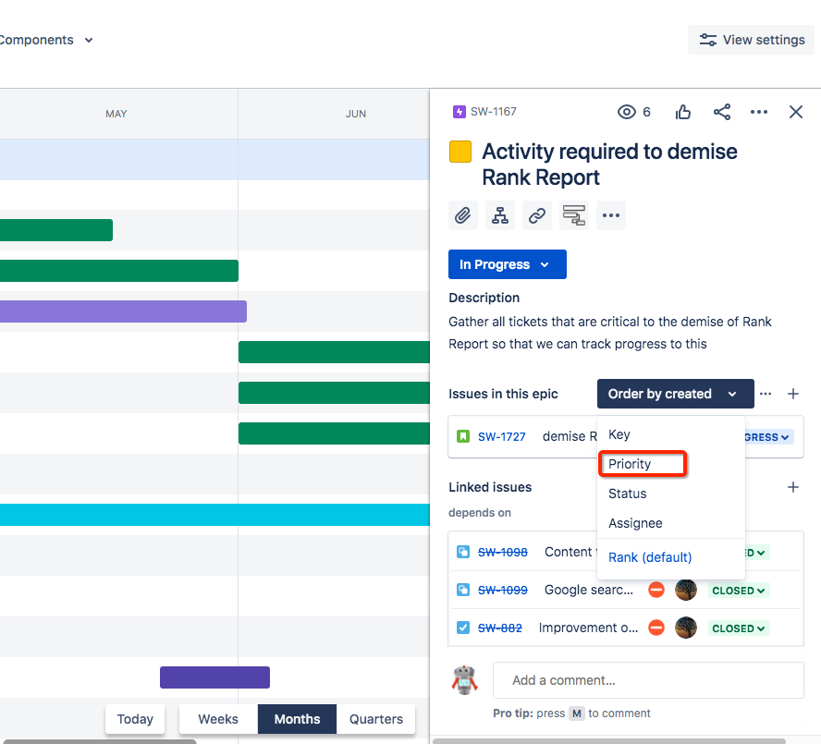821x744 pixels.
Task: Open header more actions ellipsis
Action: [759, 112]
